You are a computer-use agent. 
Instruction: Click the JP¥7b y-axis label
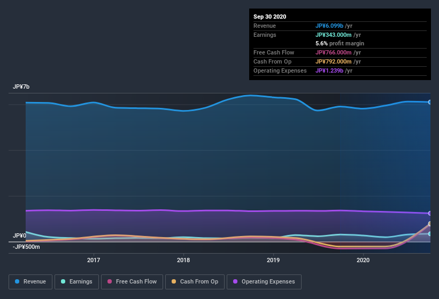[x=21, y=86]
